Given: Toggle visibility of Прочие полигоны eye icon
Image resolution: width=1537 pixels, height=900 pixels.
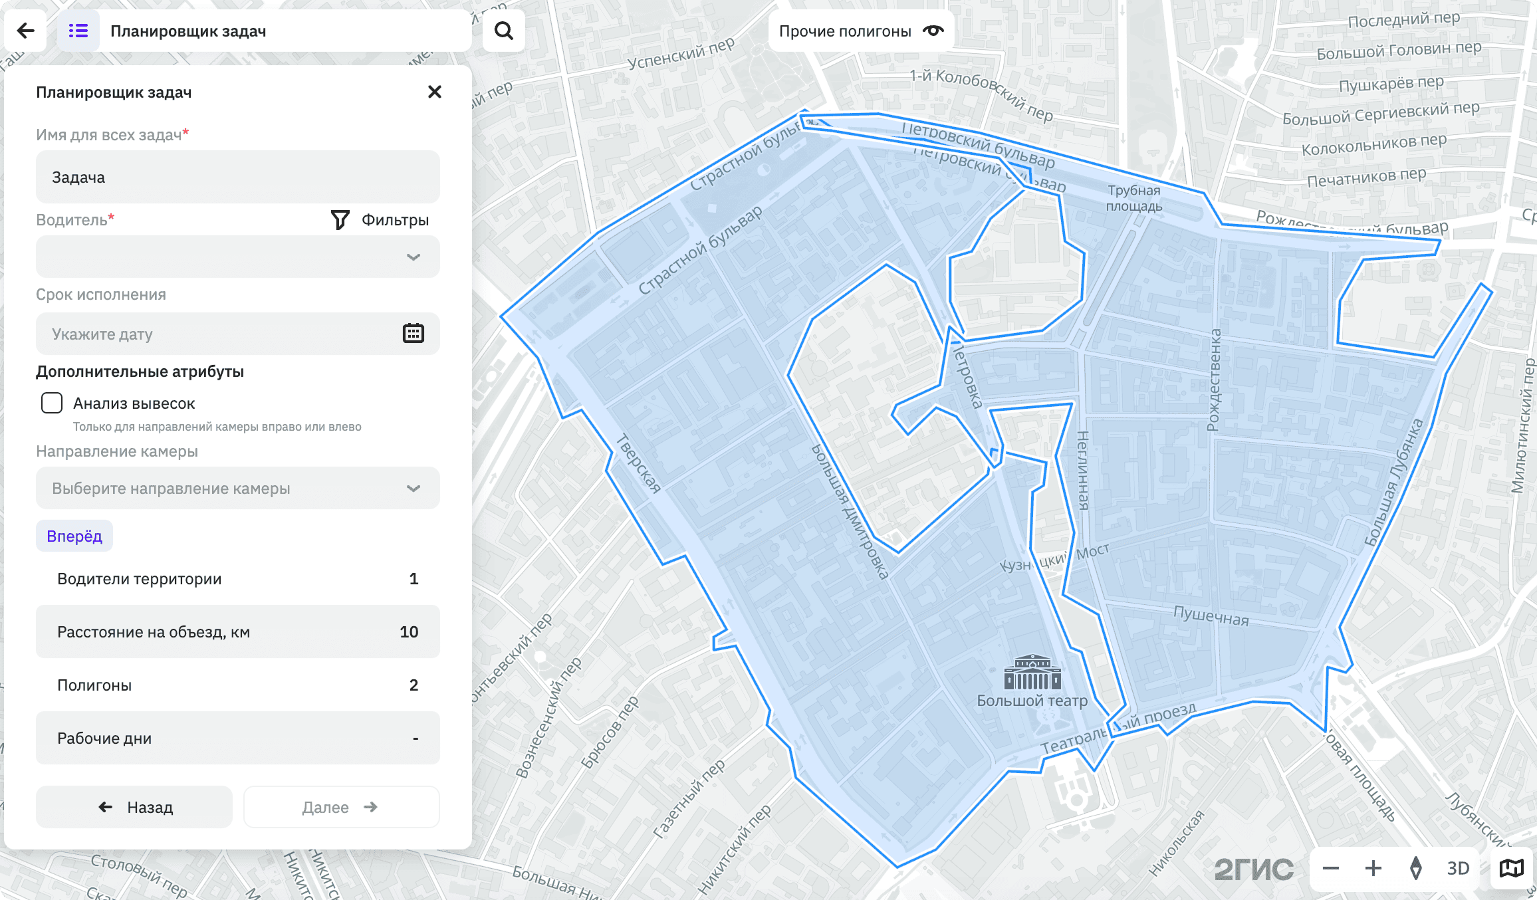Looking at the screenshot, I should click(x=933, y=31).
